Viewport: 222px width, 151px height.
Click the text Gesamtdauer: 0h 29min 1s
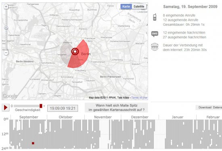[x=184, y=25]
